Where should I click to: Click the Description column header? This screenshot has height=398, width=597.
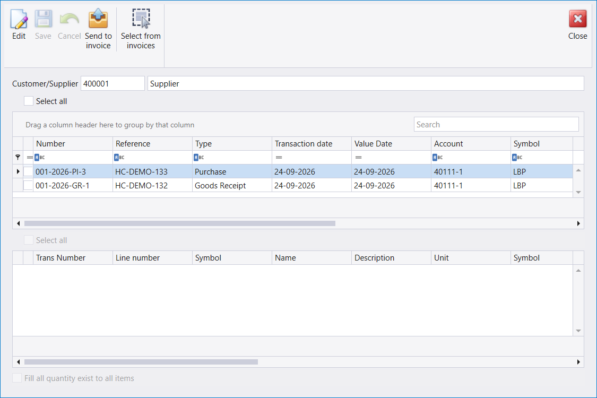[392, 258]
